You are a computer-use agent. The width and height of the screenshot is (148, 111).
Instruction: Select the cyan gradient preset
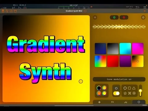pyautogui.click(x=125, y=49)
